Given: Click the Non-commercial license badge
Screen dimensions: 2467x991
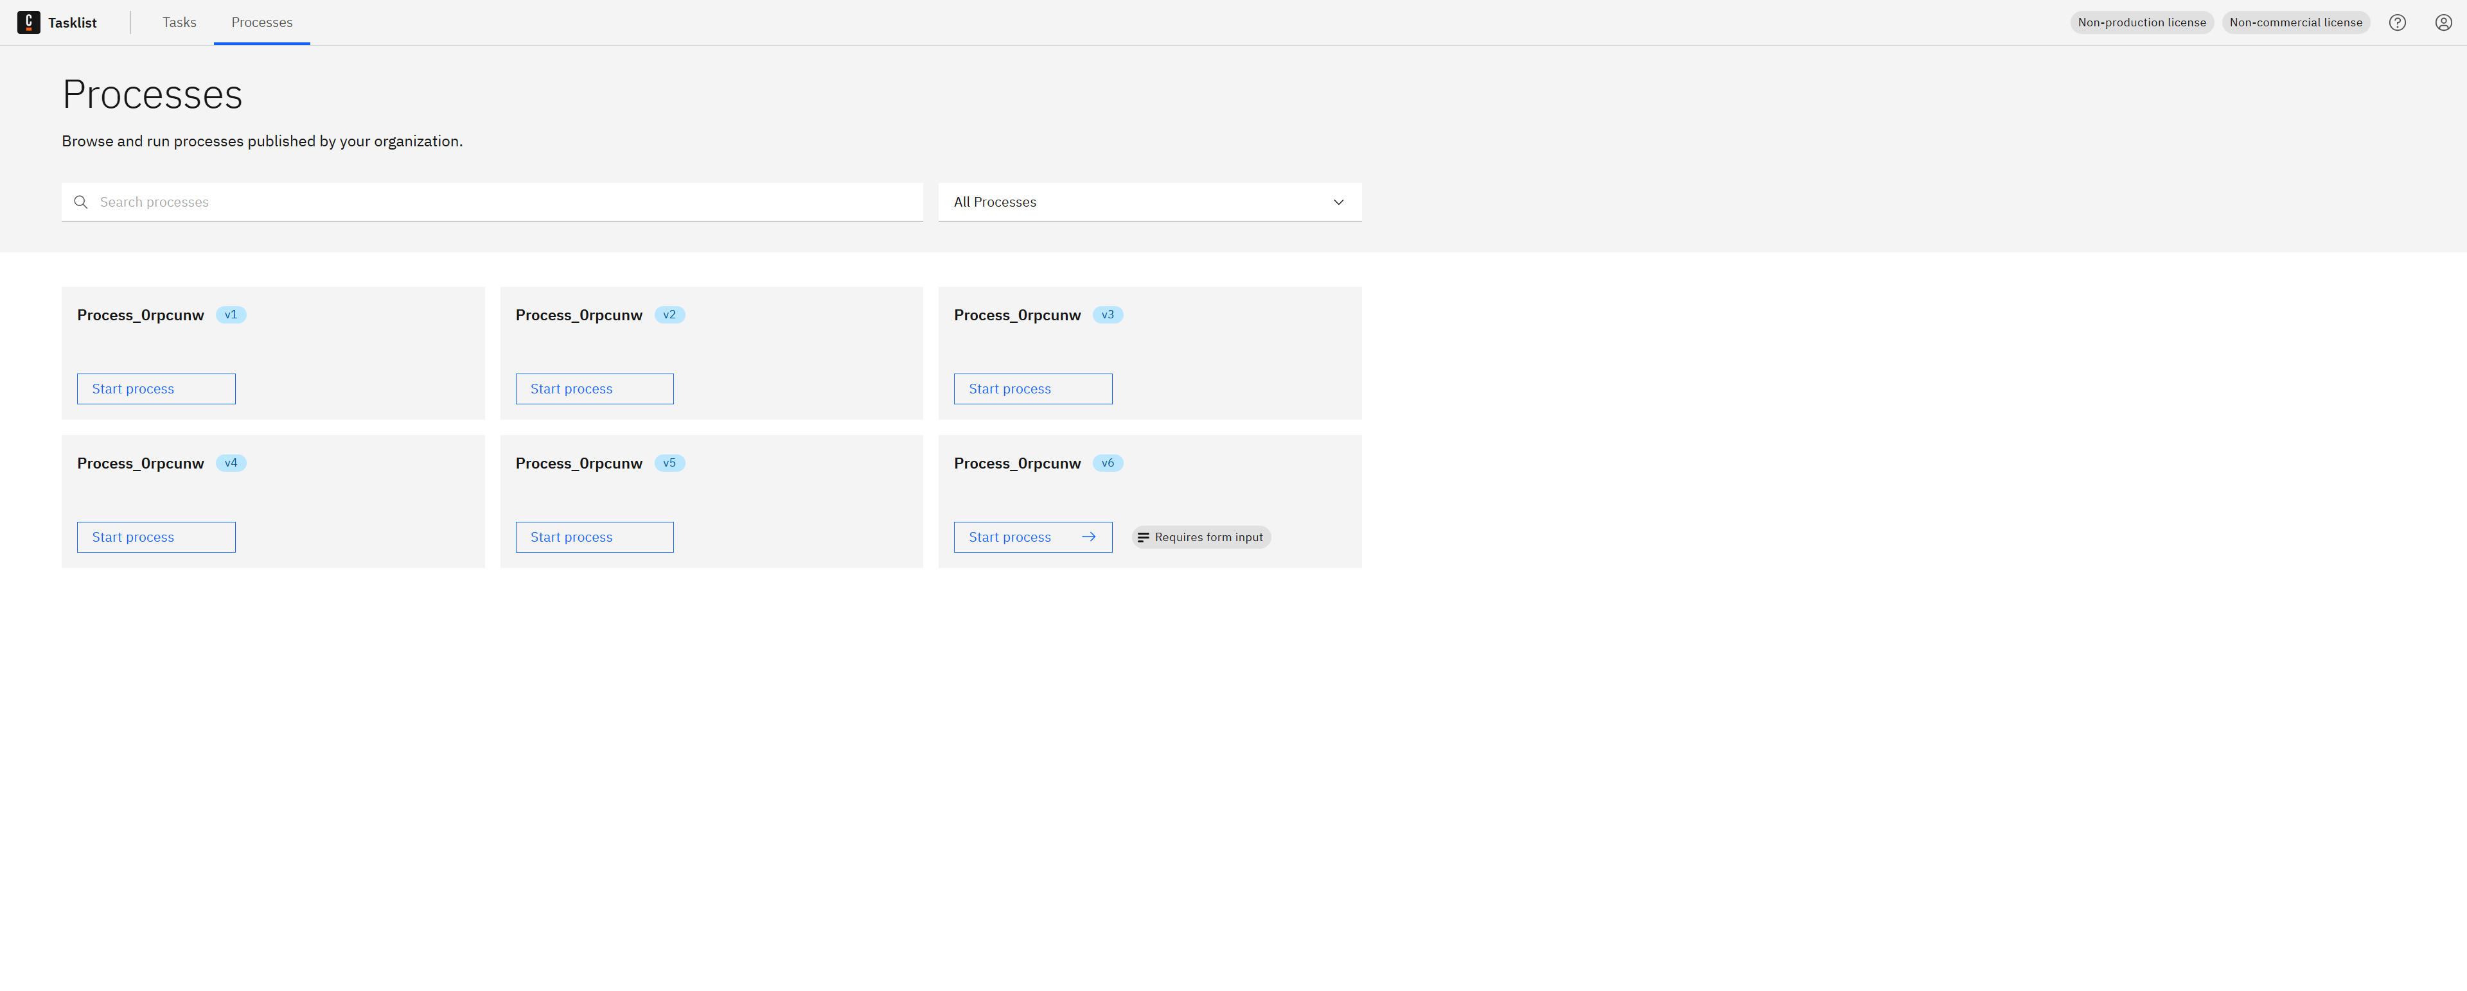Looking at the screenshot, I should 2295,22.
